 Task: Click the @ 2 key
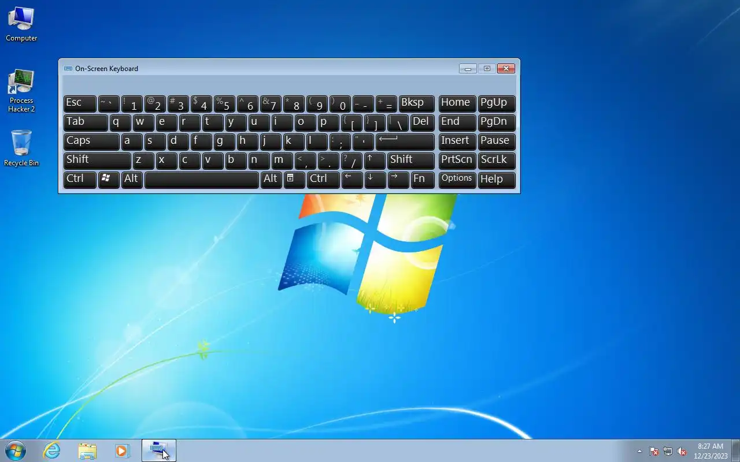155,103
